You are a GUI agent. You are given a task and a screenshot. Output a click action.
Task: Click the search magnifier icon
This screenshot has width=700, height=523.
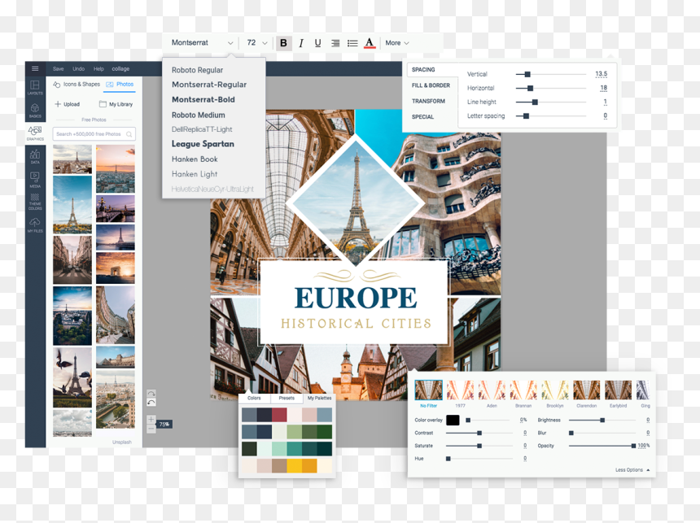tap(129, 134)
